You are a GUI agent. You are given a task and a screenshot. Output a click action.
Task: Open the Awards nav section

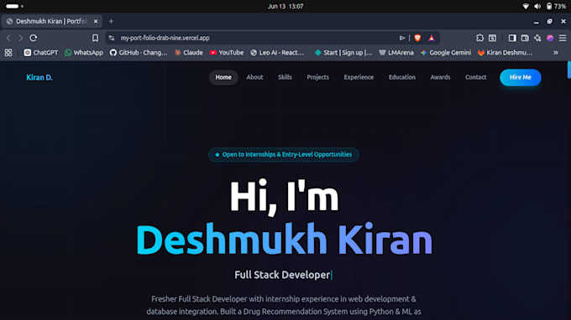pos(440,77)
